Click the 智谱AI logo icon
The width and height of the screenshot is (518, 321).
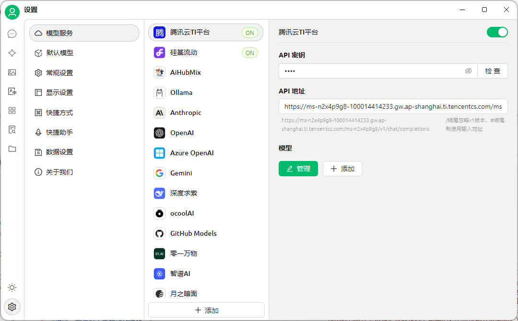coord(160,274)
